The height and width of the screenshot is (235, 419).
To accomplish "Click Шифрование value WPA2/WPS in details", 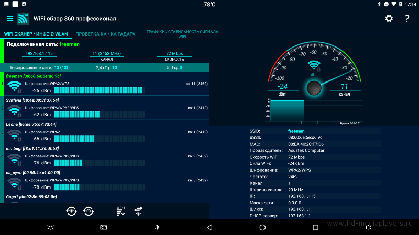I will [299, 170].
